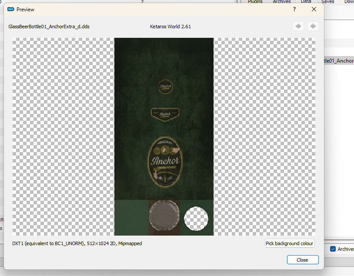Click the Anchor beer bottle texture preview

[x=164, y=136]
